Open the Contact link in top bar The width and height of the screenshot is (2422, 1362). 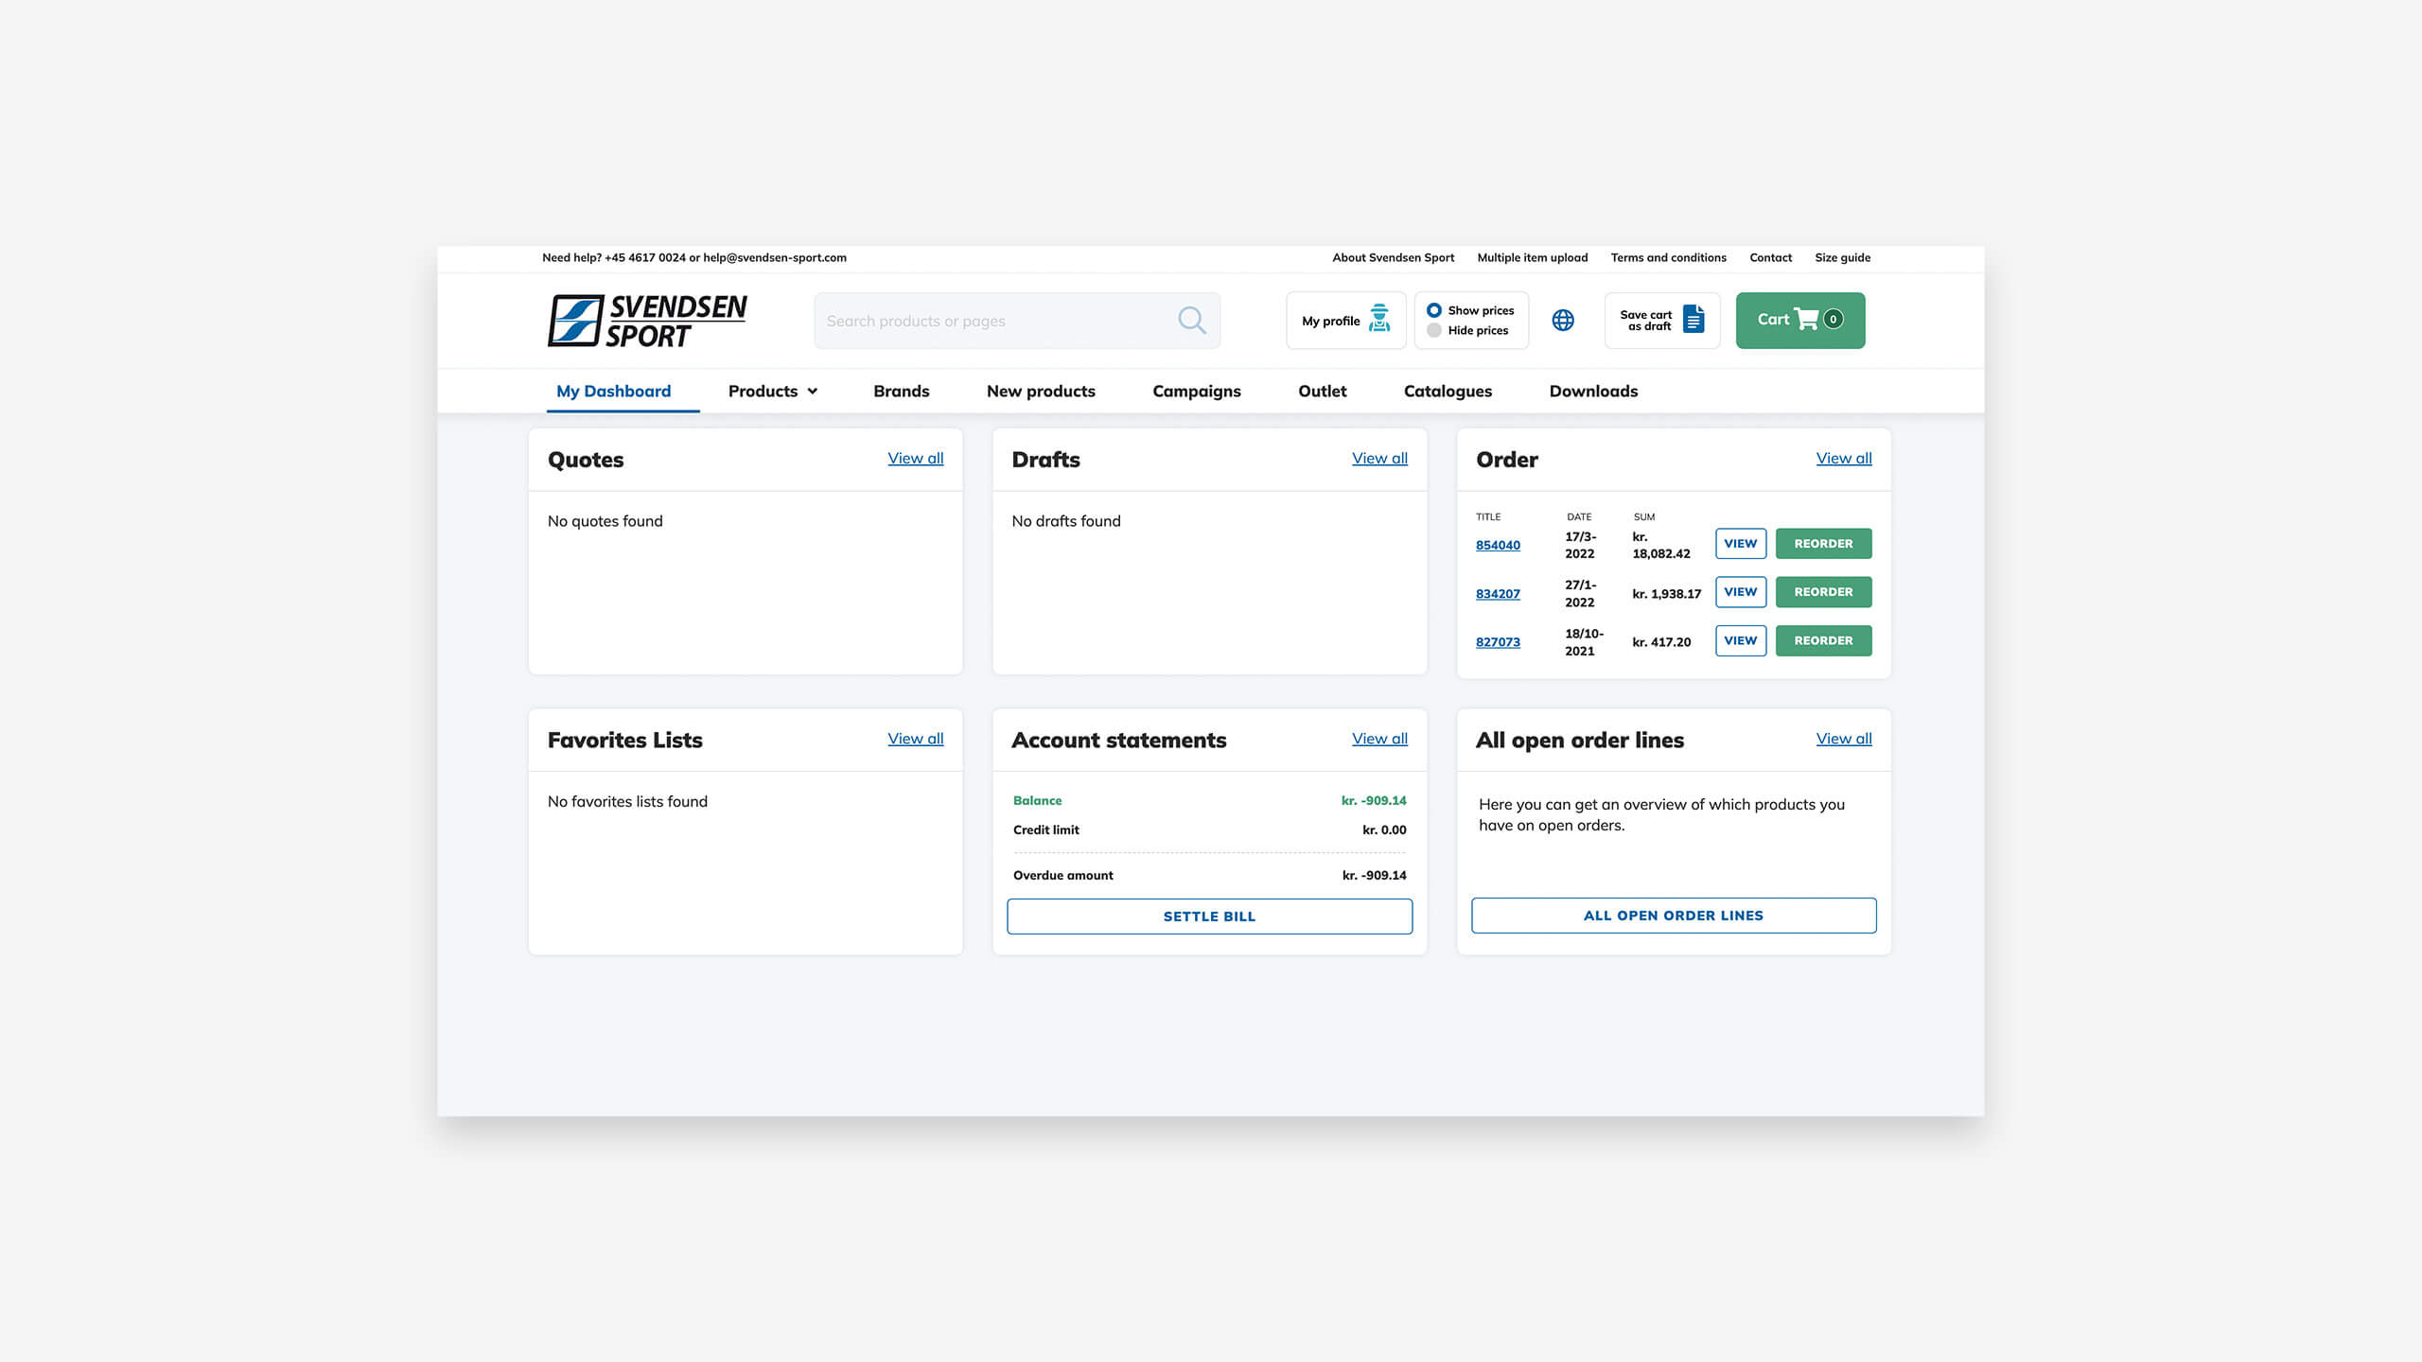pos(1770,257)
